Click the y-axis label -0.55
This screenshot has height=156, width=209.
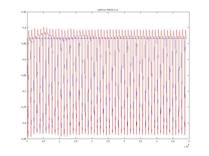coord(23,44)
